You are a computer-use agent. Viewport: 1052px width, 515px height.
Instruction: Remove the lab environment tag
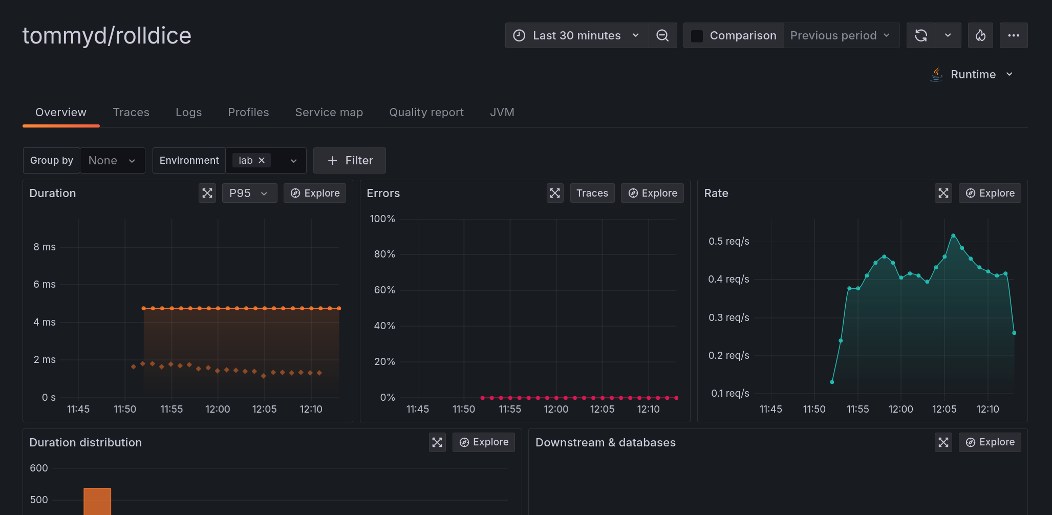[x=262, y=160]
